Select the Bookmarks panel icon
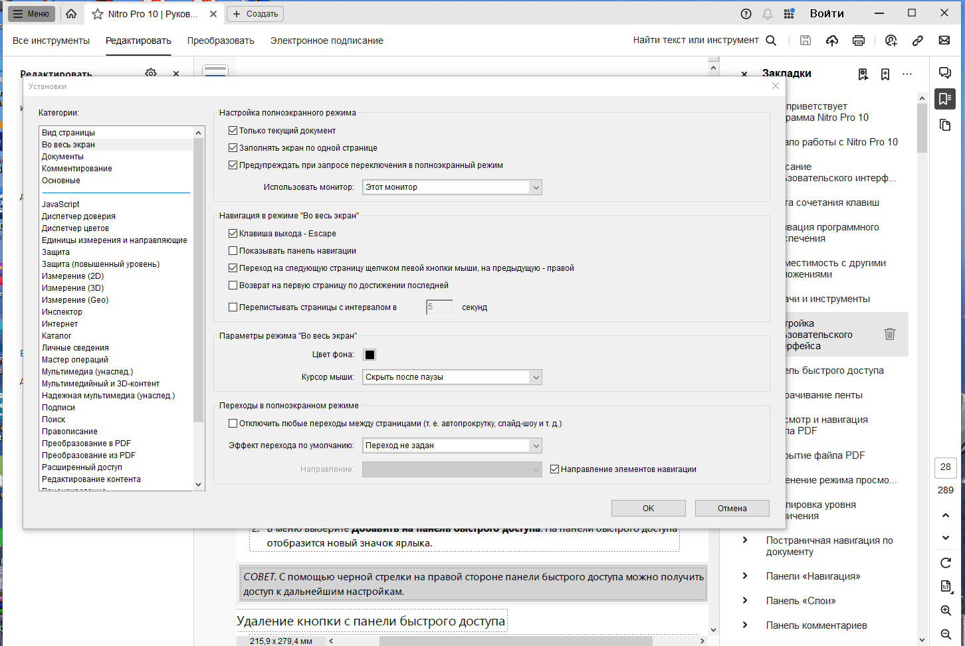This screenshot has width=965, height=646. [944, 98]
